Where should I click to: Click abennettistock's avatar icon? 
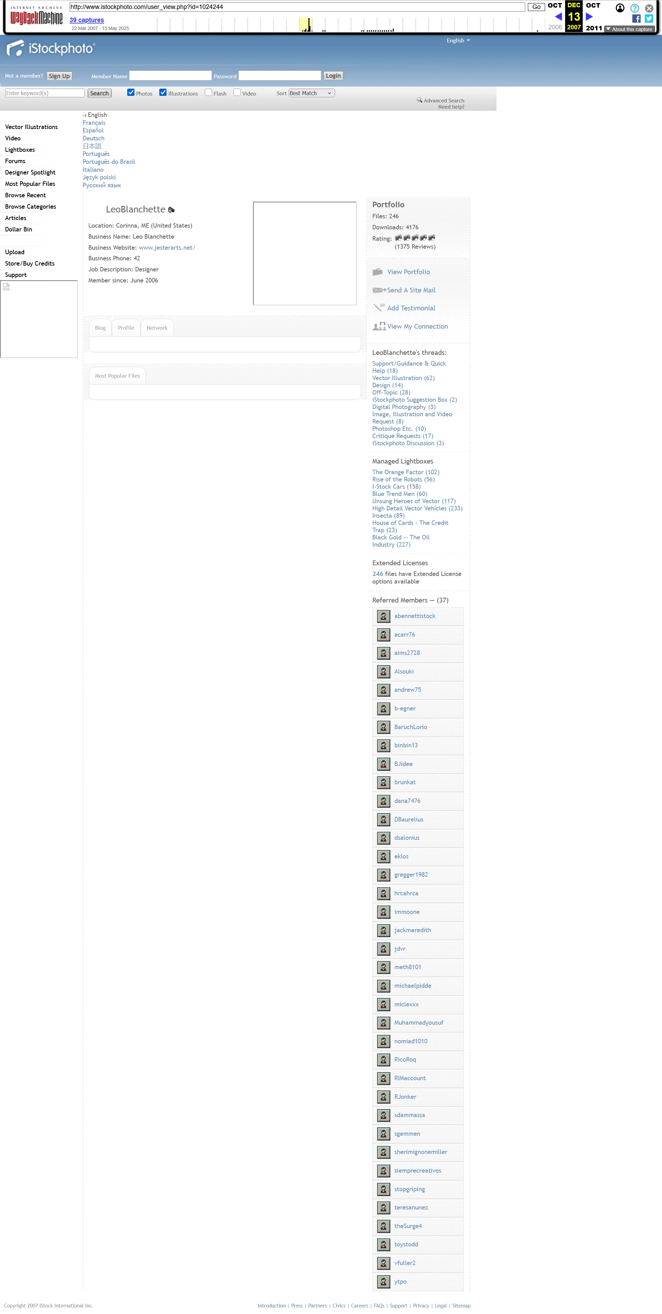383,616
